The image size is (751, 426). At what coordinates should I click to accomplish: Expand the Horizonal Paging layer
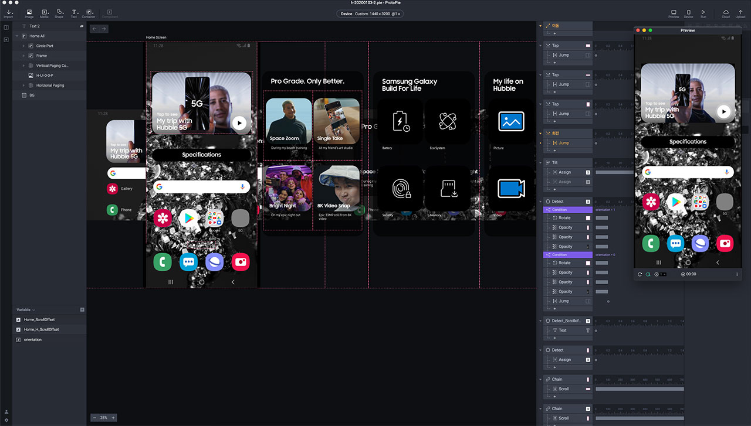pyautogui.click(x=23, y=86)
